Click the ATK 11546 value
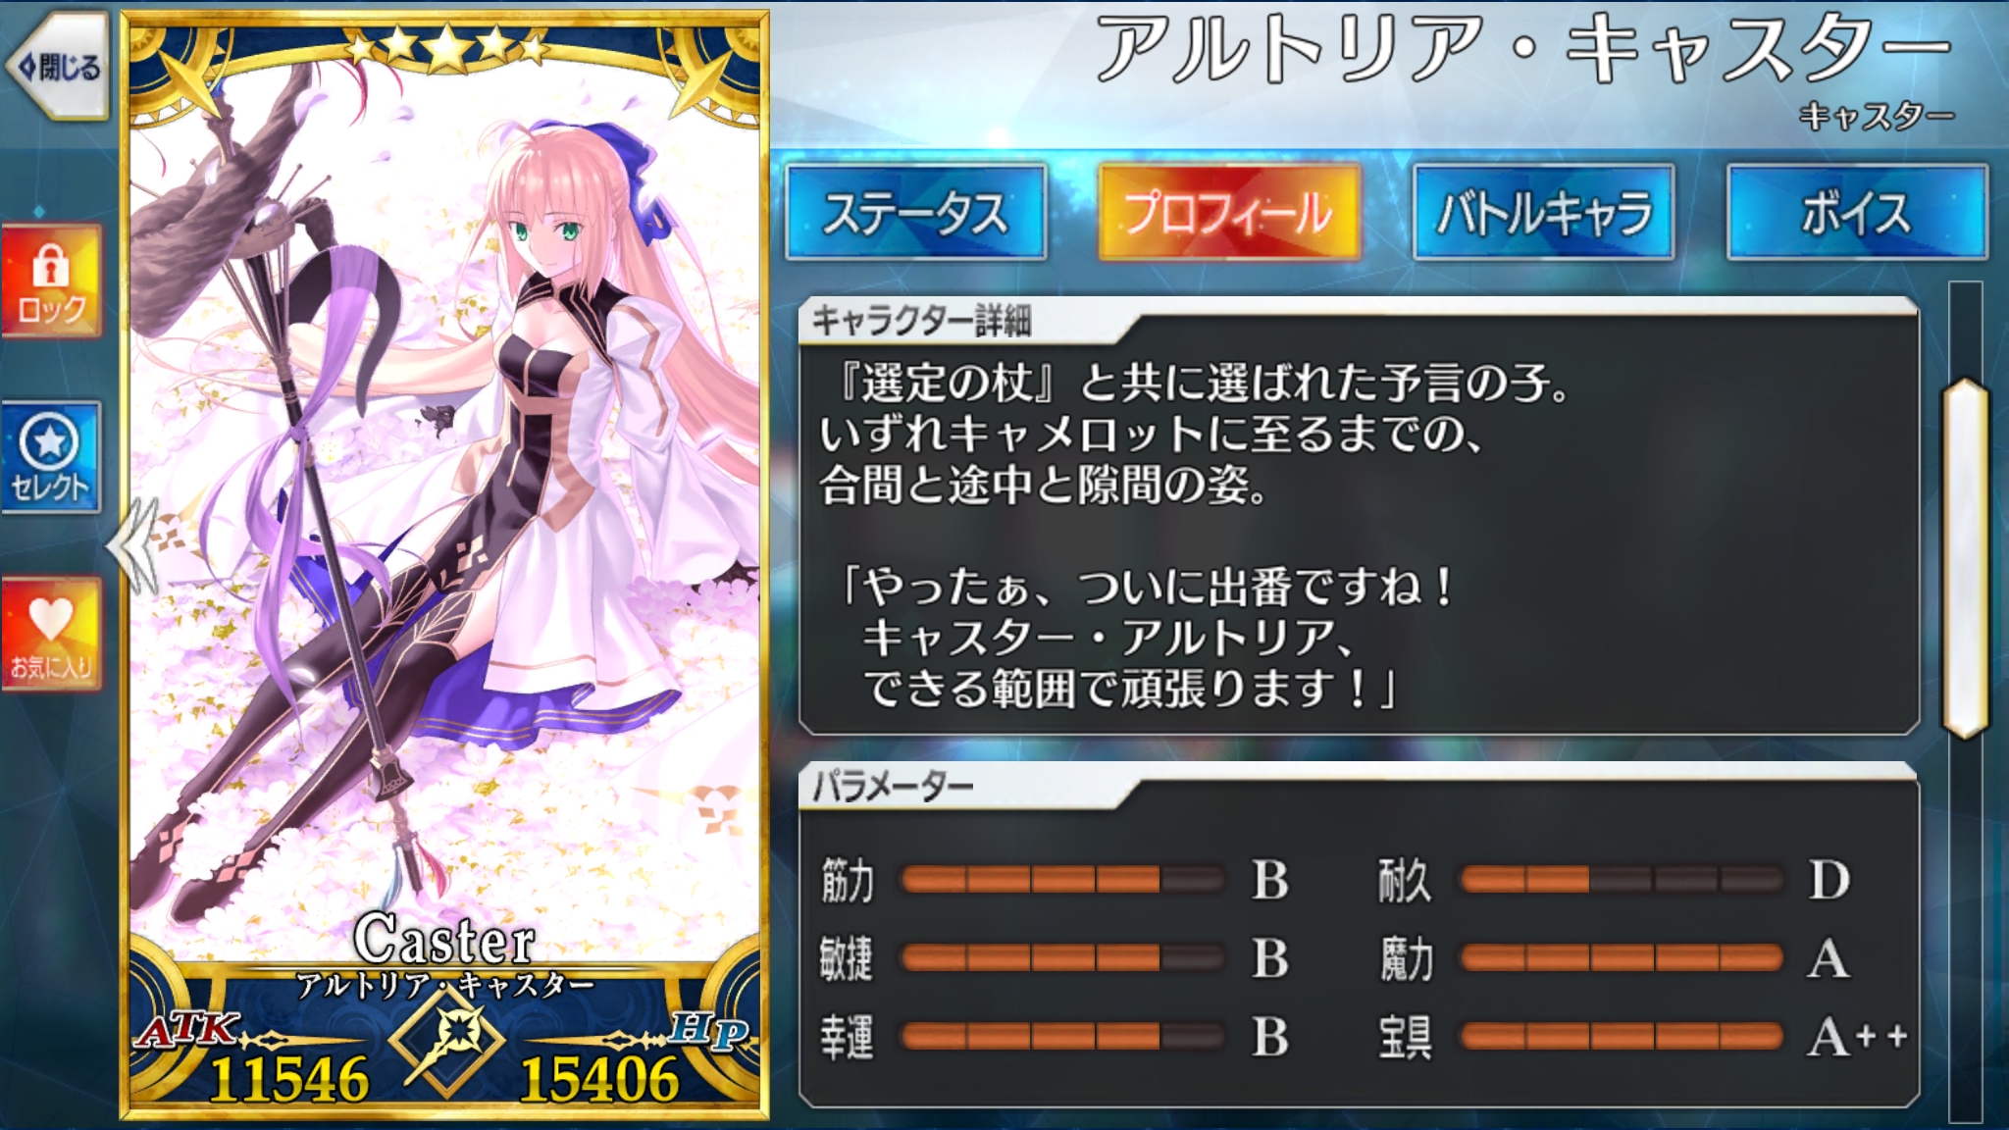Screen dimensions: 2009x1130 point(288,1079)
